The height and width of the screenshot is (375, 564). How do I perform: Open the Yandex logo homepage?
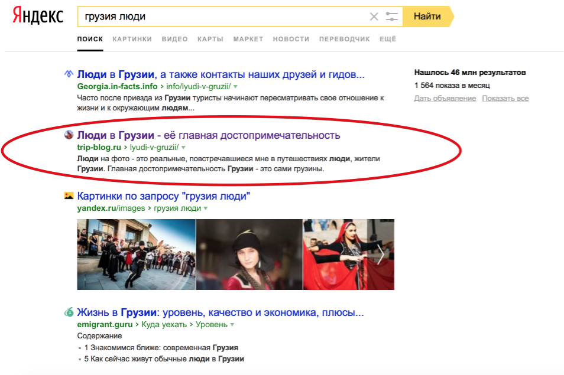point(38,16)
